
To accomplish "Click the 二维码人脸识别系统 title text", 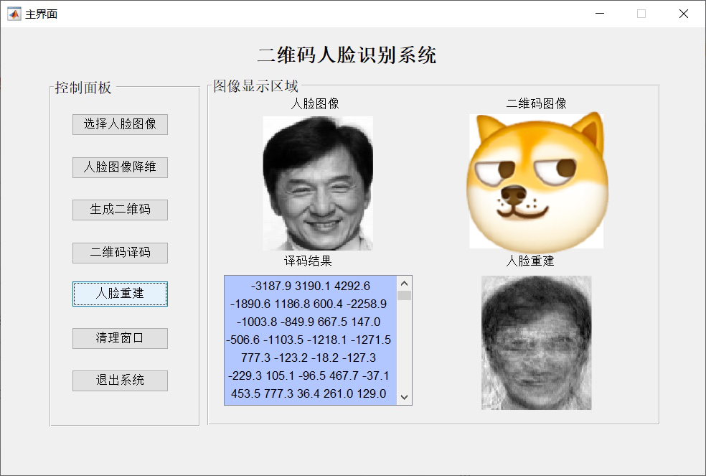I will click(x=347, y=55).
